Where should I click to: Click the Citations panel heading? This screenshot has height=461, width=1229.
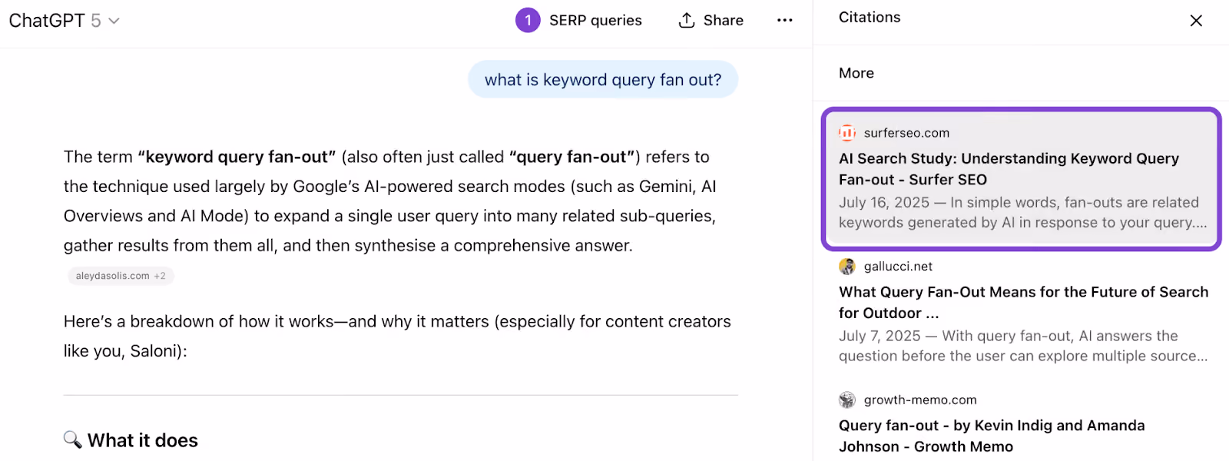pos(870,17)
